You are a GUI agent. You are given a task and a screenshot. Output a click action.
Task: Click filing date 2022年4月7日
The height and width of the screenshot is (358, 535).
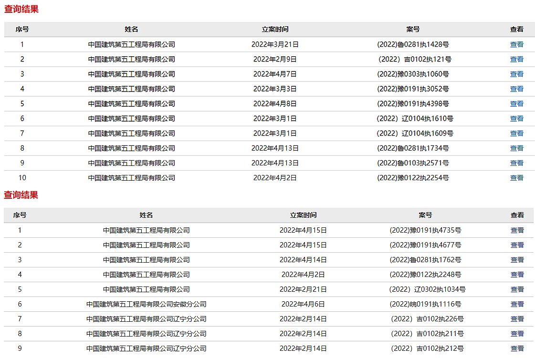(x=275, y=74)
